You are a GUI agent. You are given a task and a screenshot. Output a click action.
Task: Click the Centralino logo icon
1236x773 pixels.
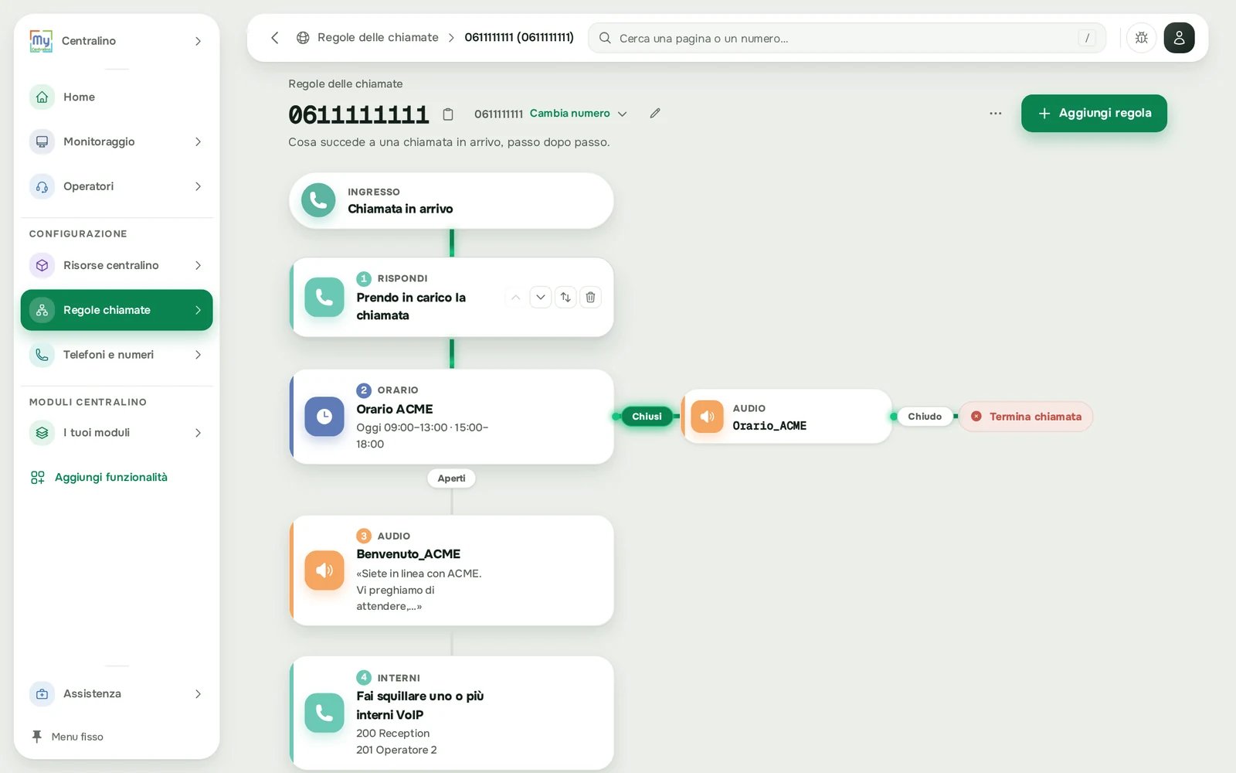41,41
